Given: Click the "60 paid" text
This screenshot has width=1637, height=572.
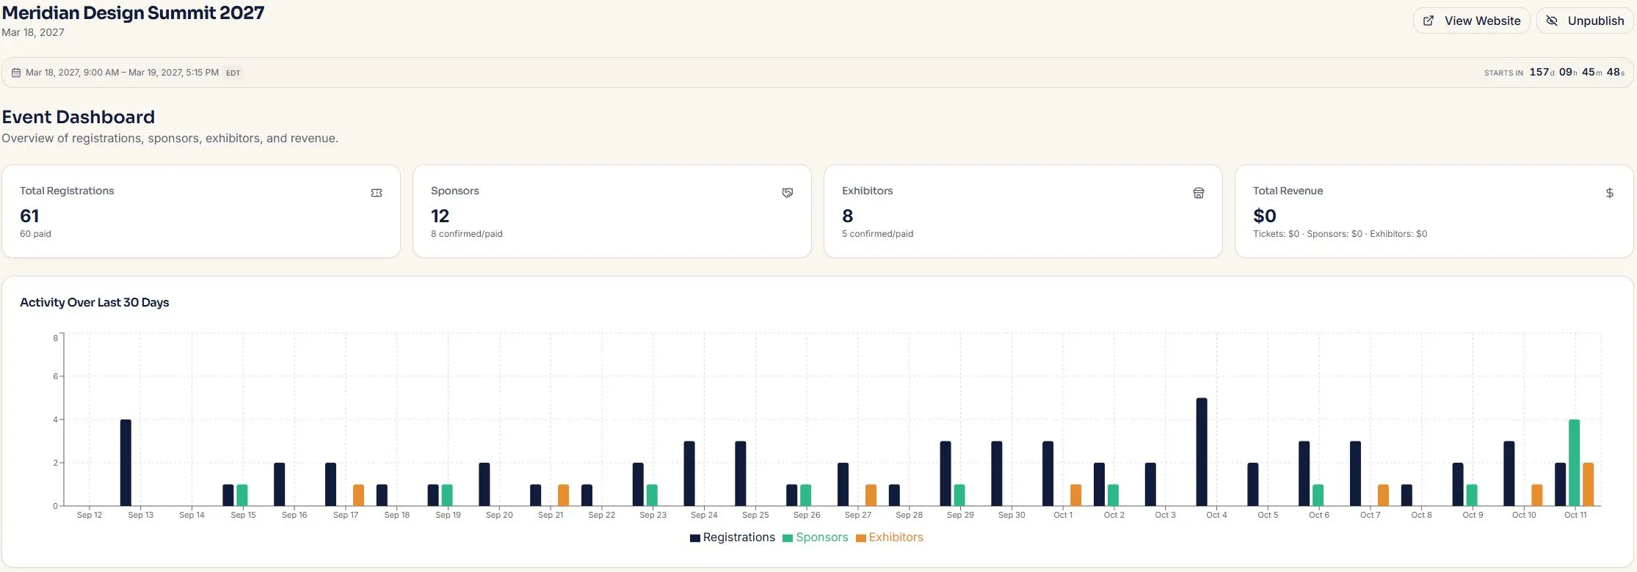Looking at the screenshot, I should [35, 234].
